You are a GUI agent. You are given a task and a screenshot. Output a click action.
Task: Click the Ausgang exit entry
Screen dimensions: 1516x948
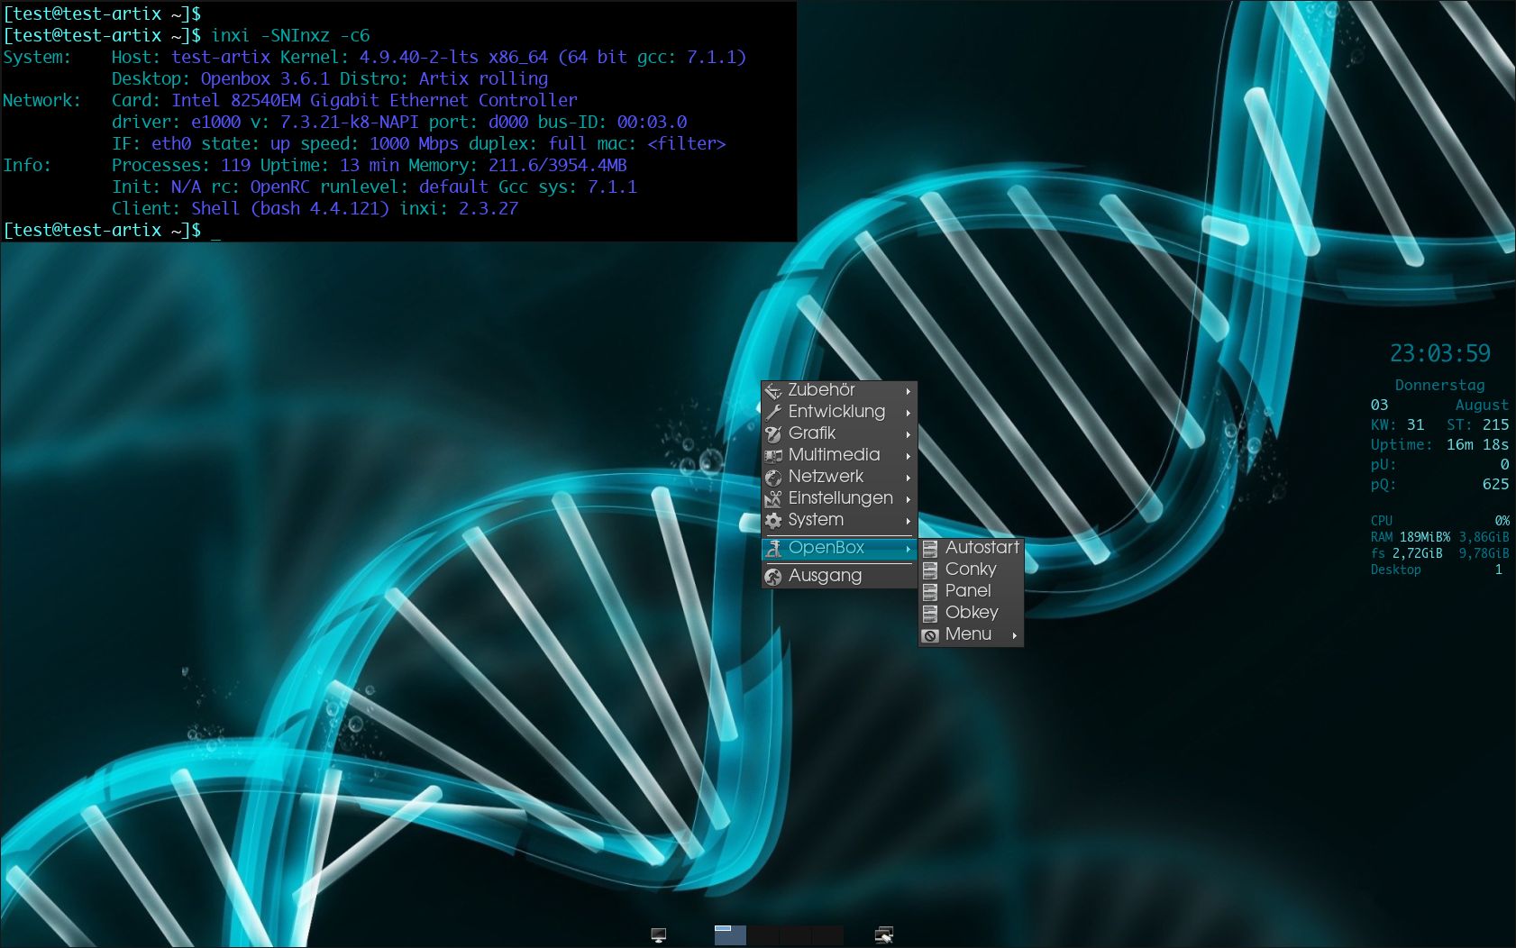pos(825,576)
